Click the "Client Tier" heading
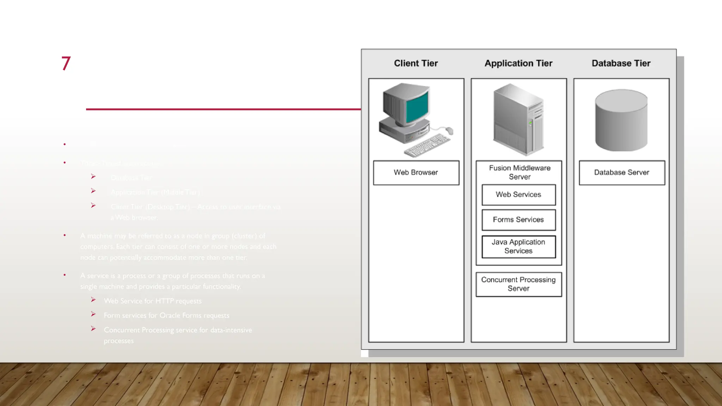The image size is (722, 406). coord(416,63)
